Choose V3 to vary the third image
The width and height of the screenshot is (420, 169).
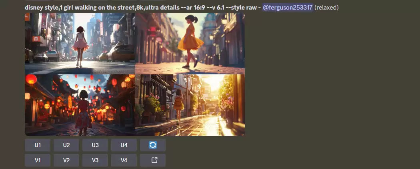click(95, 160)
